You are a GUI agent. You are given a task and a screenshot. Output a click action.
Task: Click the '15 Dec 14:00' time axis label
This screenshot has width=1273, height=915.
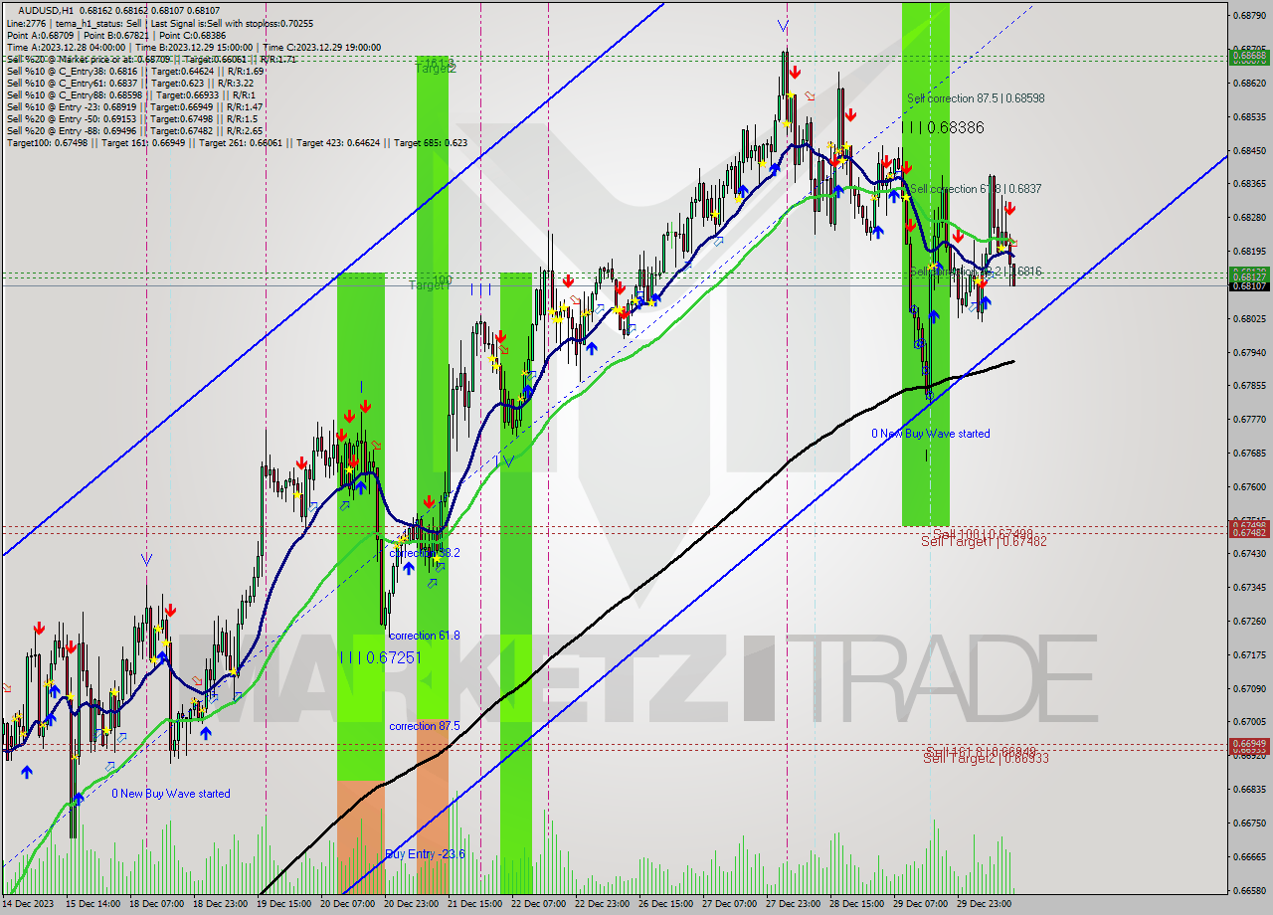(93, 904)
